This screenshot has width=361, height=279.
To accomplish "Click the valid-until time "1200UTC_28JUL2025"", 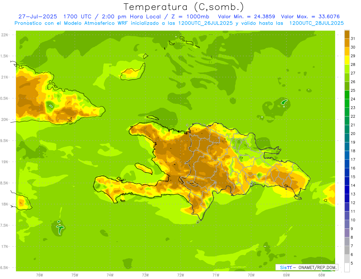I will click(316, 23).
